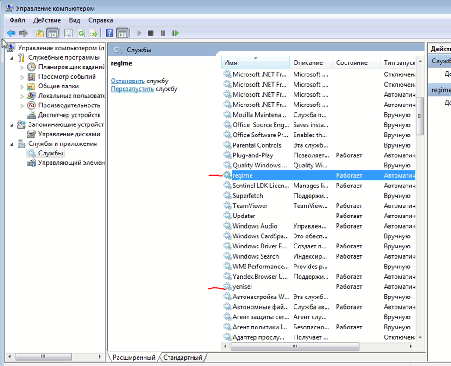Open the Файл menu

[x=17, y=20]
